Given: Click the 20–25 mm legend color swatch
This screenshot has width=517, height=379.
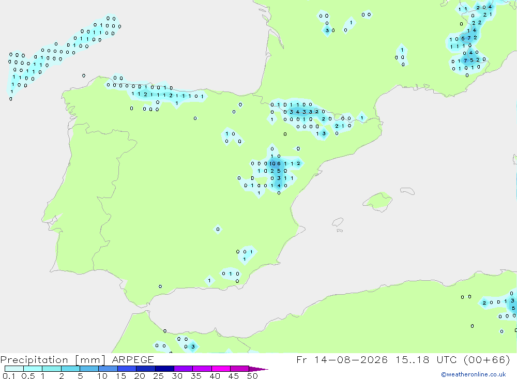Looking at the screenshot, I should click(146, 369).
